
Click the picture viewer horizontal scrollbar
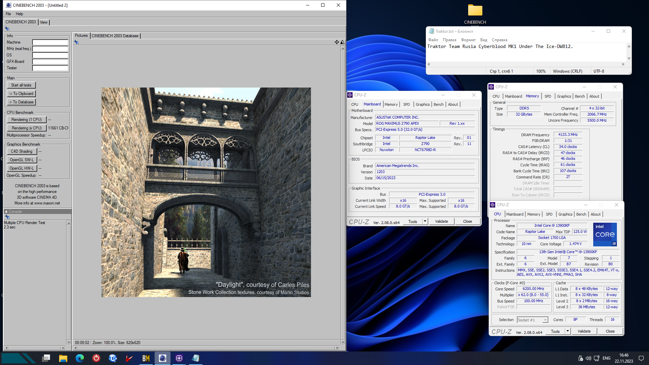206,348
